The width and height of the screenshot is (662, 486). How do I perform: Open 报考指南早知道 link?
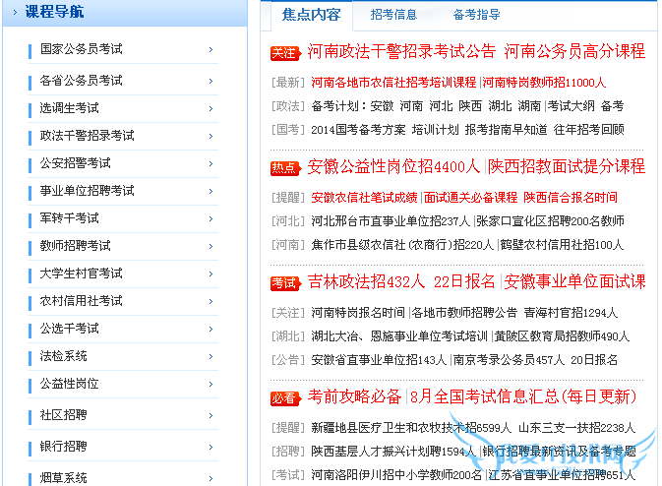point(506,130)
